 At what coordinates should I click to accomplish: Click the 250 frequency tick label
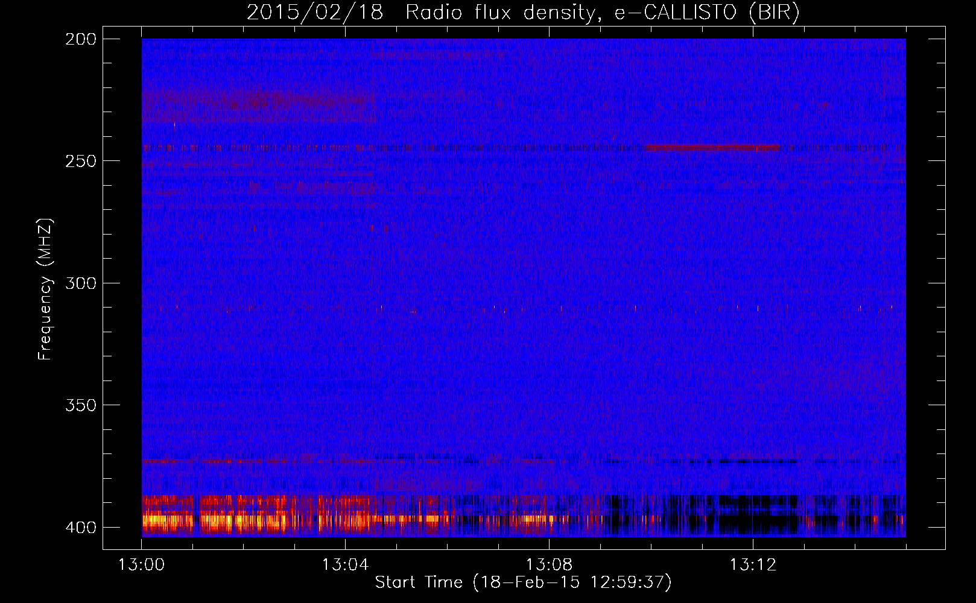(81, 161)
